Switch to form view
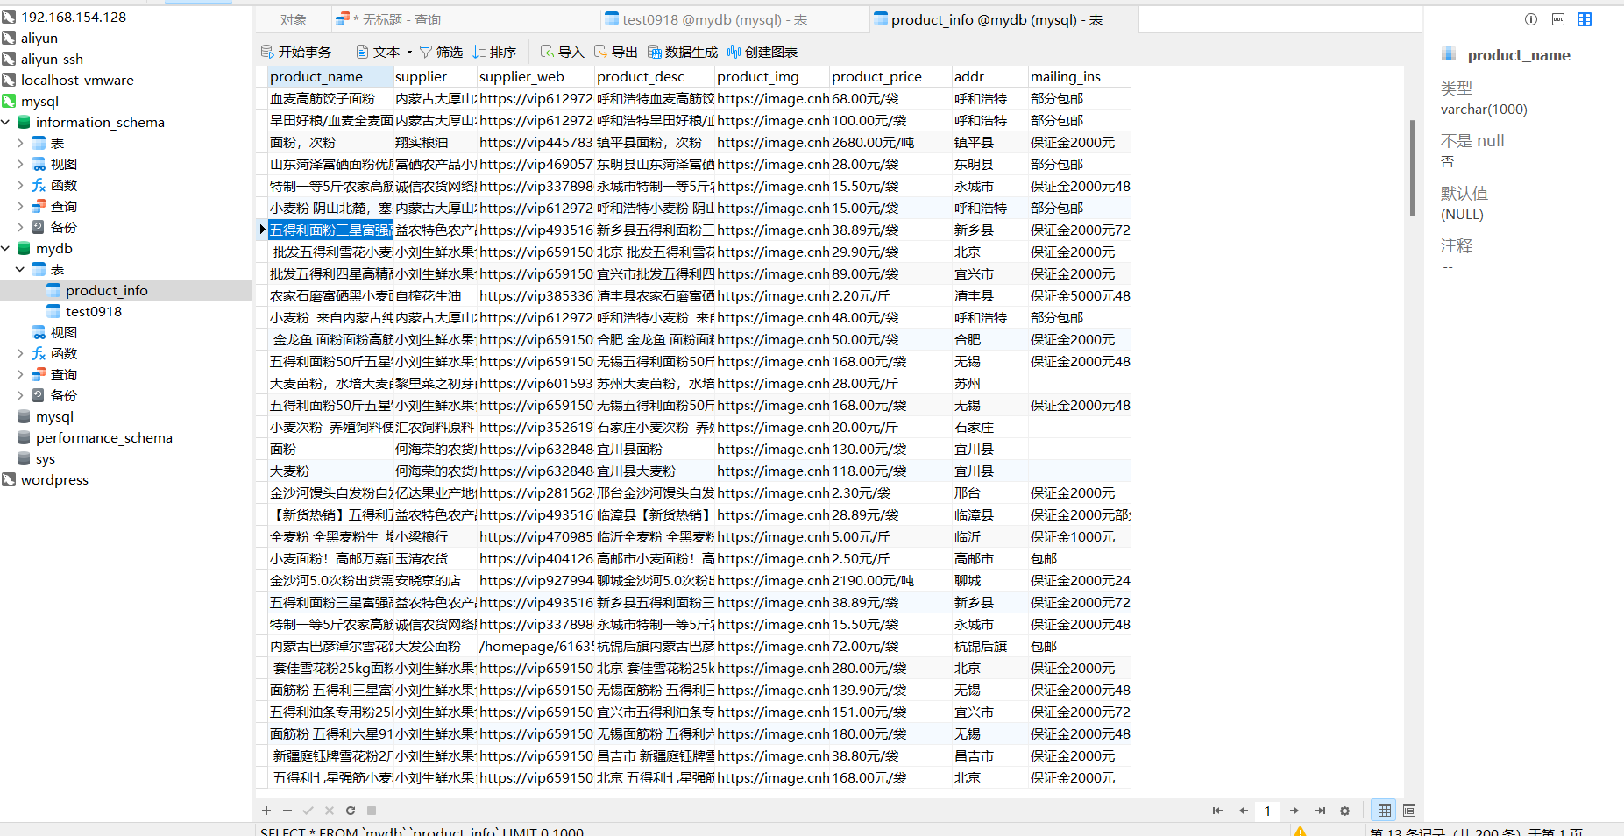The width and height of the screenshot is (1624, 836). [x=1409, y=811]
